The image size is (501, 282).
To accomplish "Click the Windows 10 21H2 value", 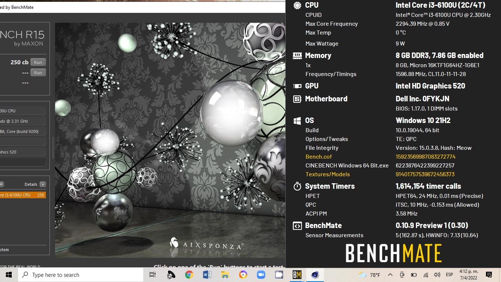I will tap(423, 120).
